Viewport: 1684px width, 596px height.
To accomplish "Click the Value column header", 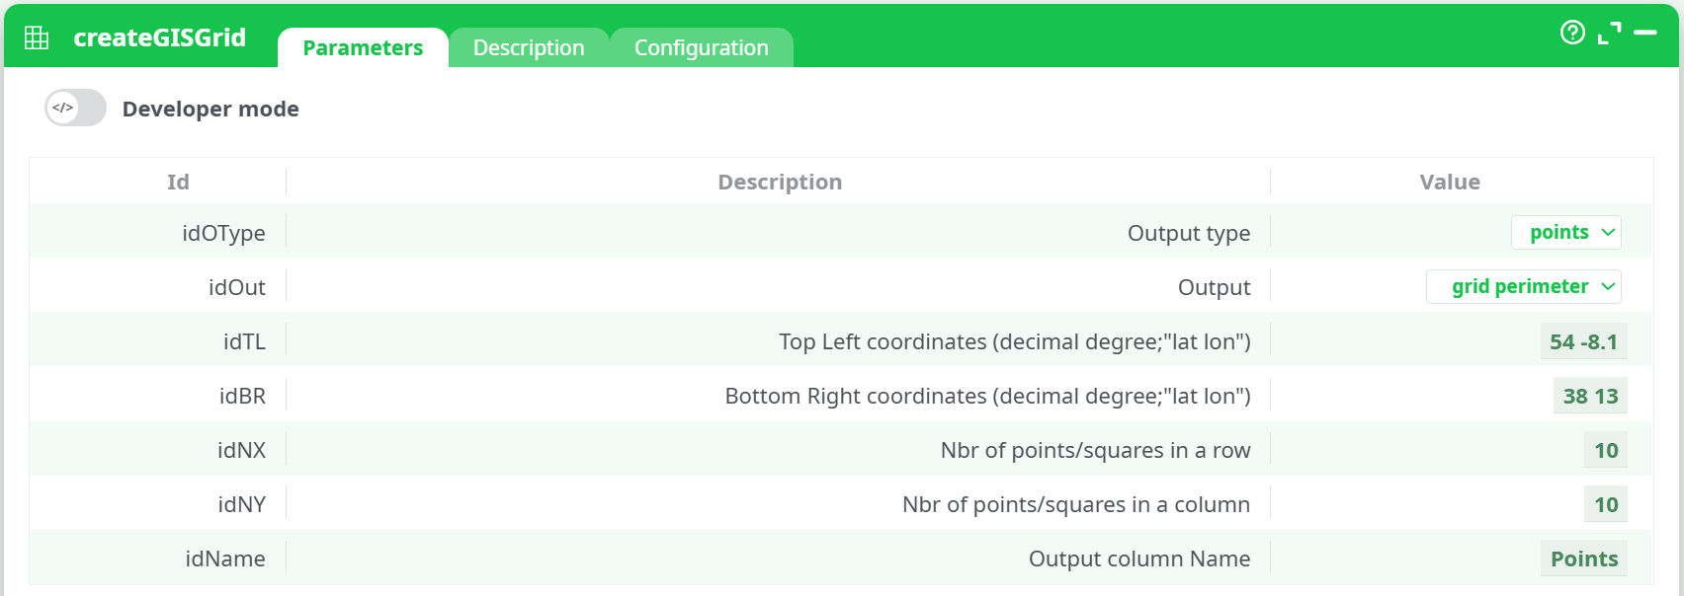I will tap(1450, 182).
